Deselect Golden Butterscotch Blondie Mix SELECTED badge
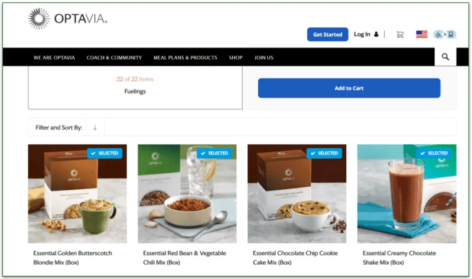 [x=105, y=153]
